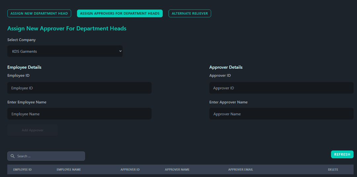Click the Delete column header
The image size is (357, 177).
(x=333, y=170)
